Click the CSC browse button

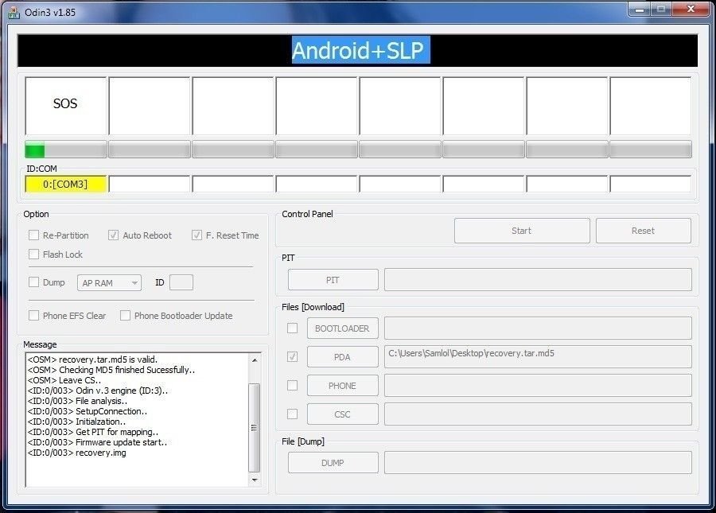(342, 414)
